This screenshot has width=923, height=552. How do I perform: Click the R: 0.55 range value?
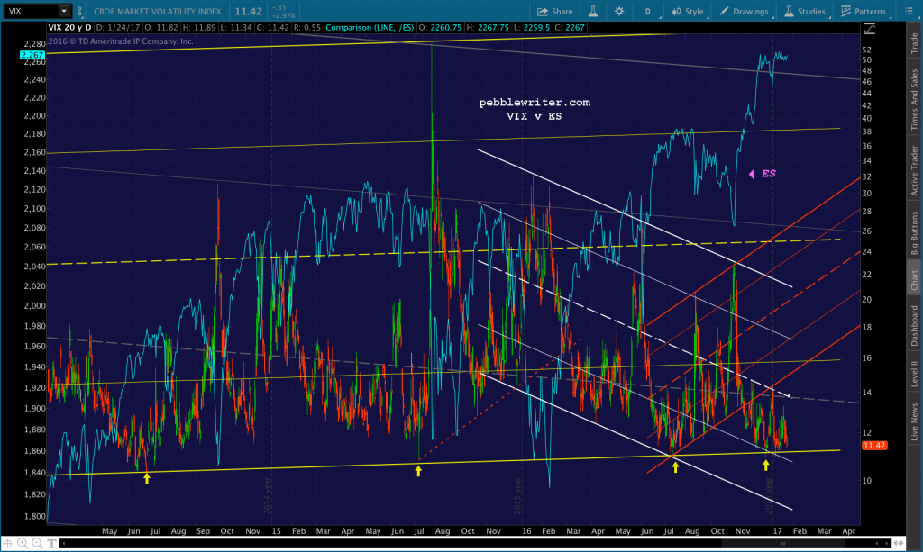(307, 28)
